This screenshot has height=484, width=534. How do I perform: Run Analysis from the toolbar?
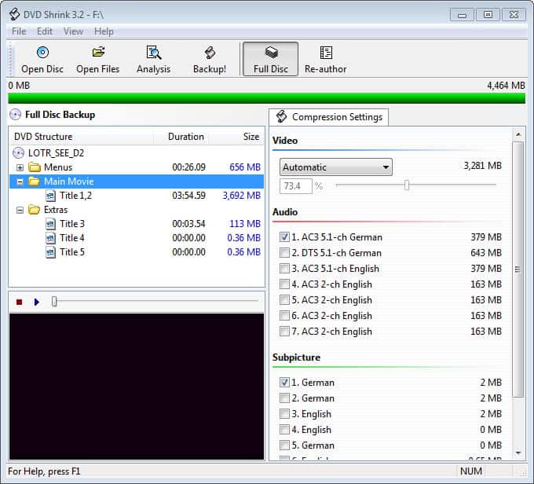[154, 59]
